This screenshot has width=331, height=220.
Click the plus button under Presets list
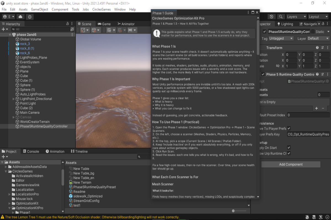(x=316, y=108)
